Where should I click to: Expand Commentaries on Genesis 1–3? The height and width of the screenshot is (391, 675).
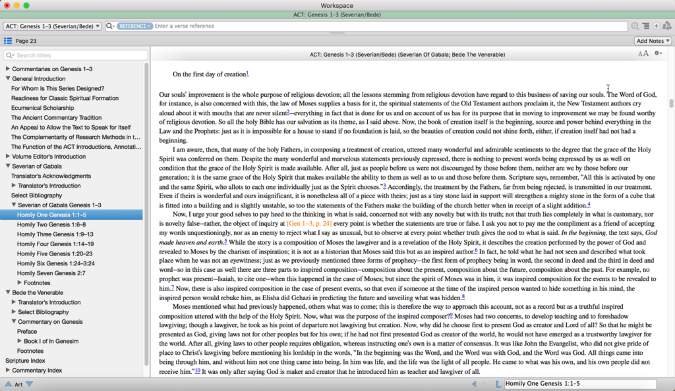(8, 68)
